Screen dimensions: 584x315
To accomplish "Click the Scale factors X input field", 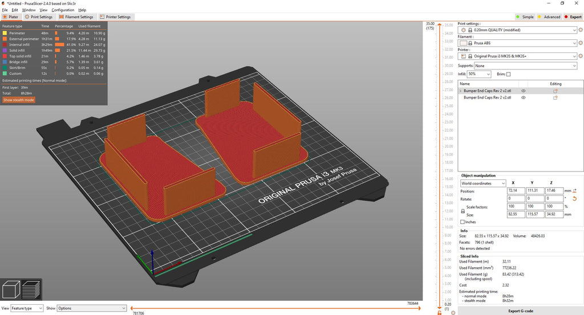I will pyautogui.click(x=516, y=206).
